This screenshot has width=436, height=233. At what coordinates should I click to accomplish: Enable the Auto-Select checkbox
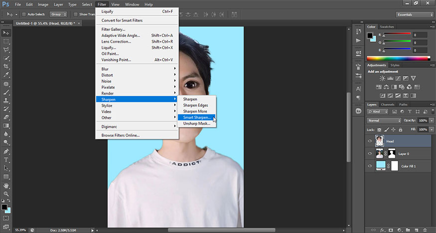click(x=24, y=14)
